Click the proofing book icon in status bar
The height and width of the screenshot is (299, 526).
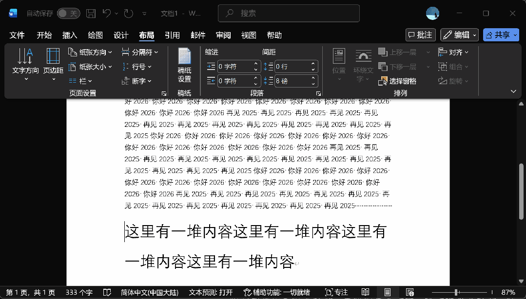tap(107, 293)
